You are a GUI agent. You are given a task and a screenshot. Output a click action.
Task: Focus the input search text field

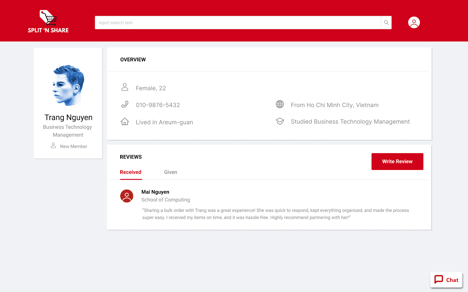point(238,23)
